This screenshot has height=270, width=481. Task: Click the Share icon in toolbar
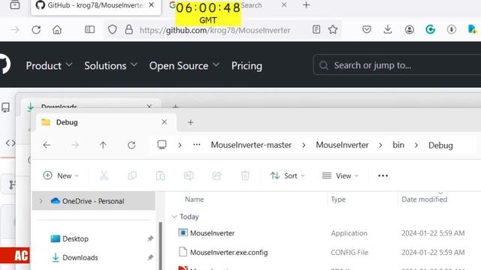217,175
